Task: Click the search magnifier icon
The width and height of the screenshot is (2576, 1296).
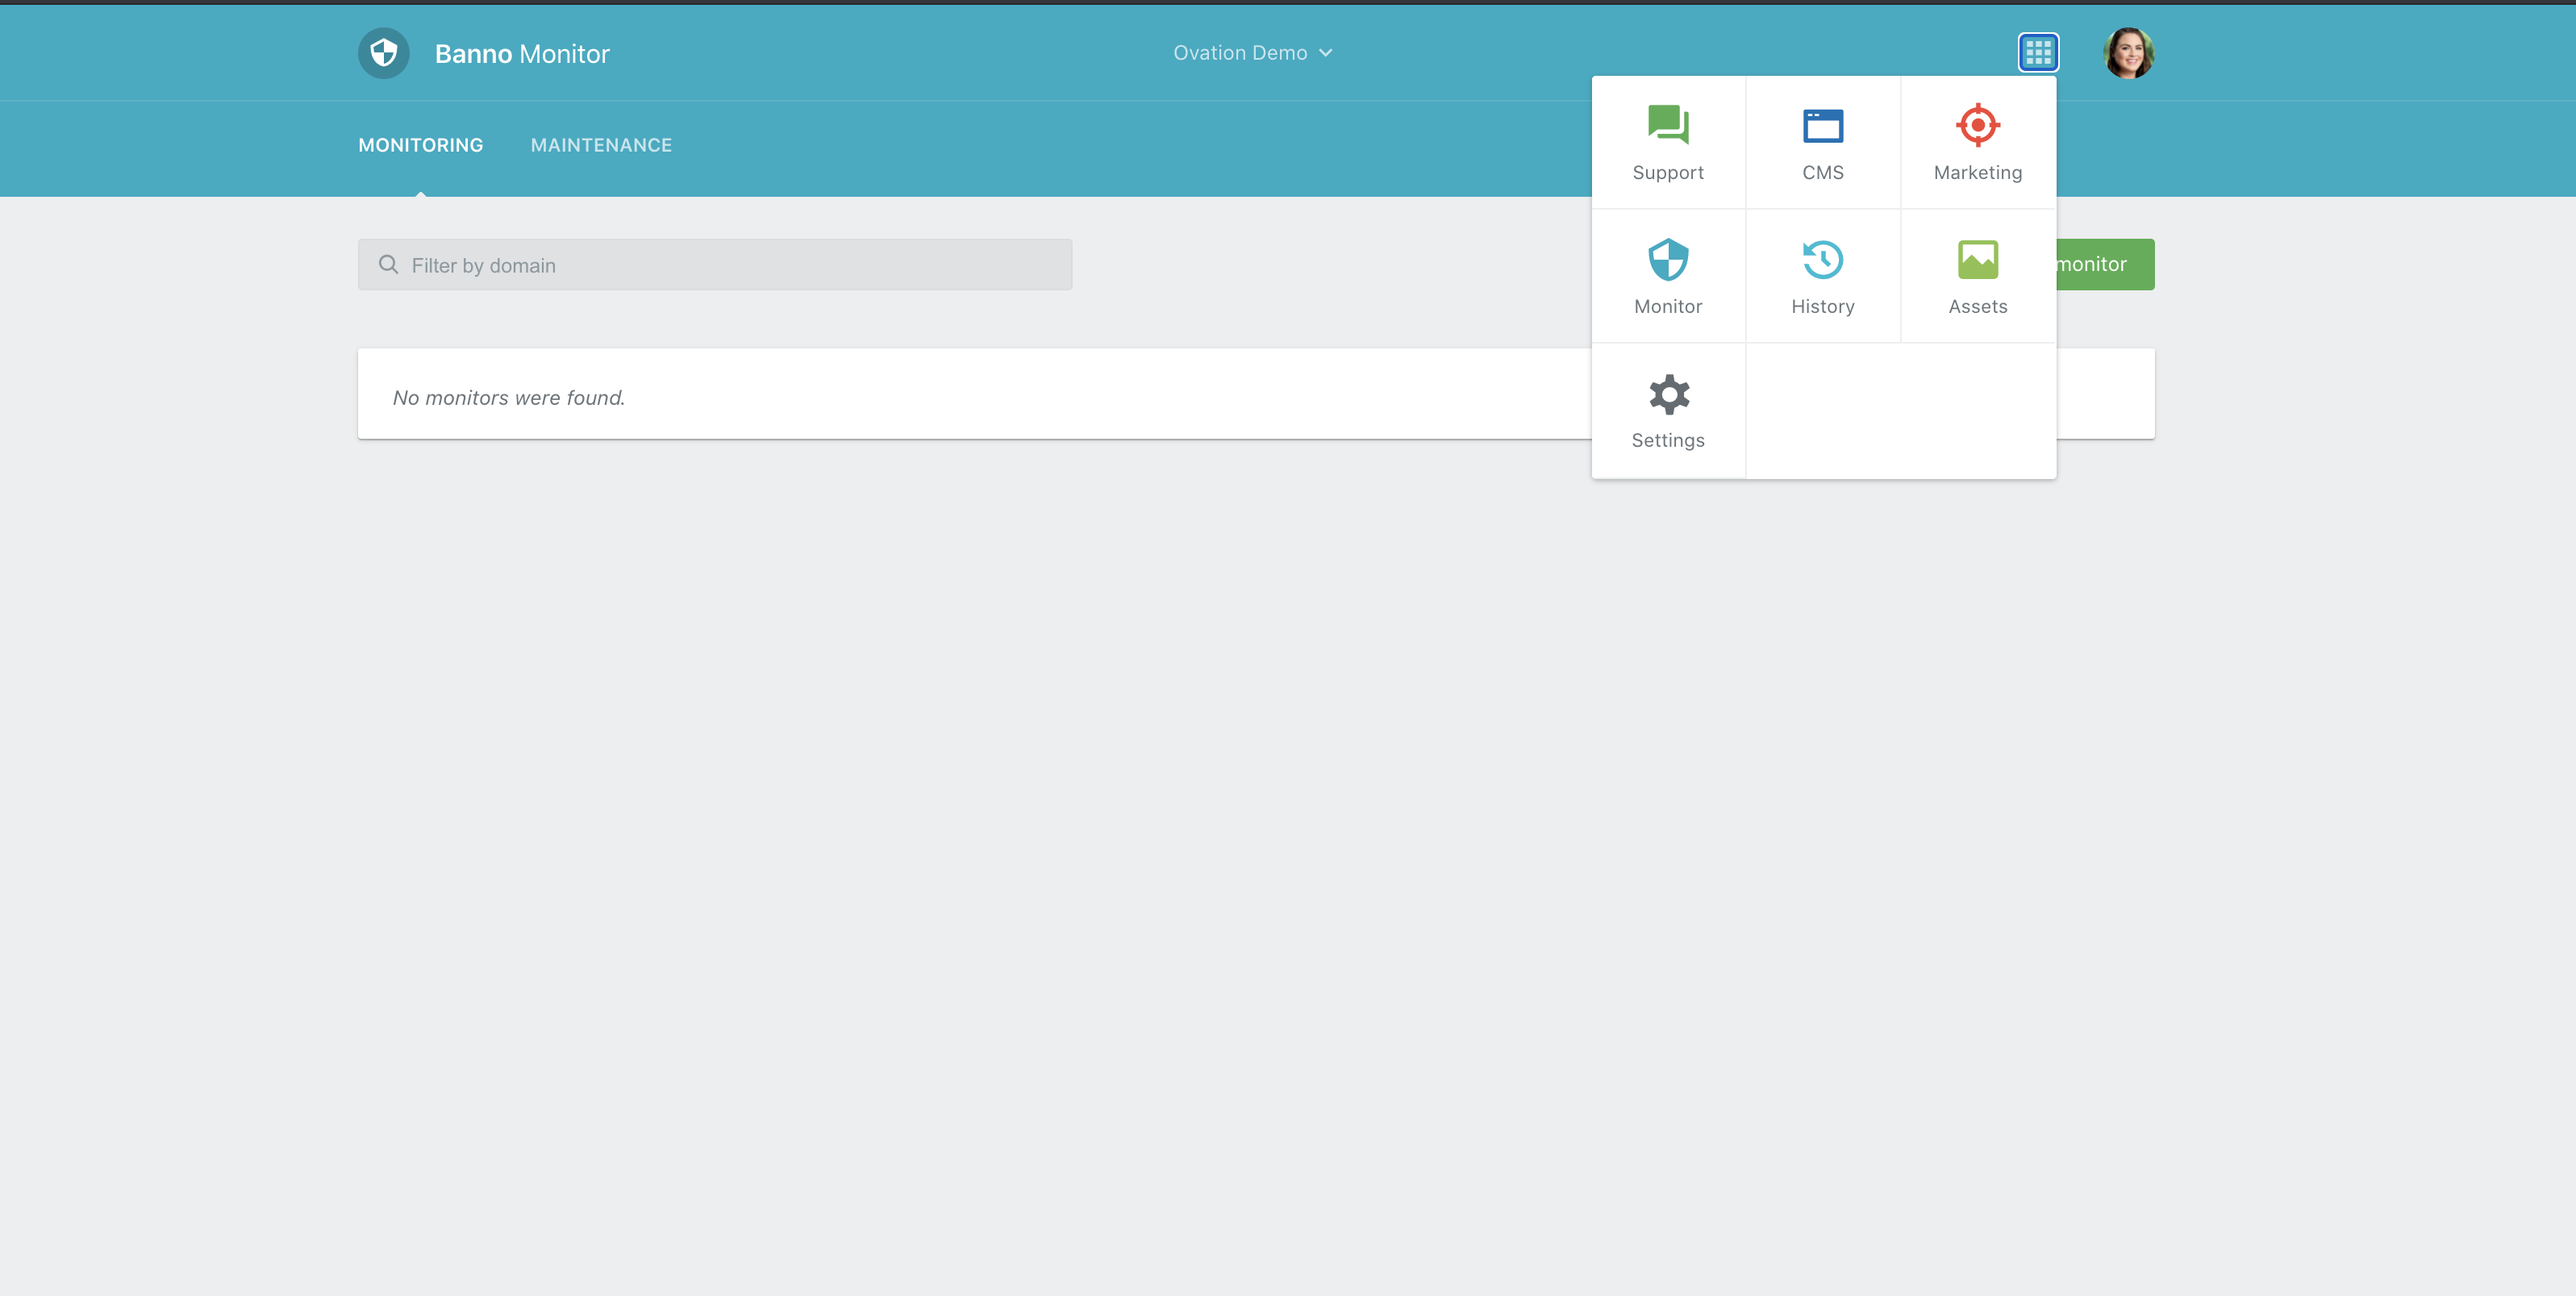Action: click(388, 265)
